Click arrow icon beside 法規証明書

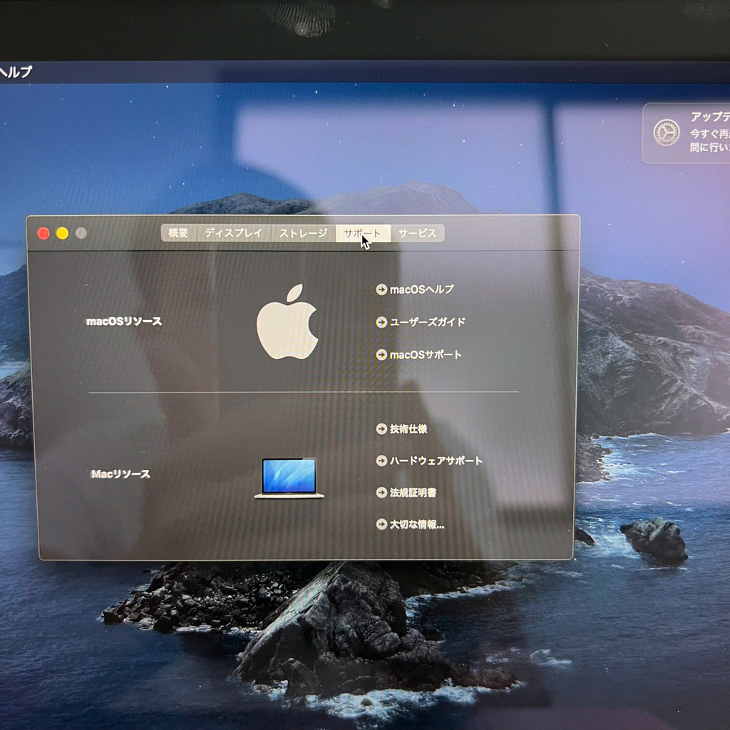pos(381,493)
